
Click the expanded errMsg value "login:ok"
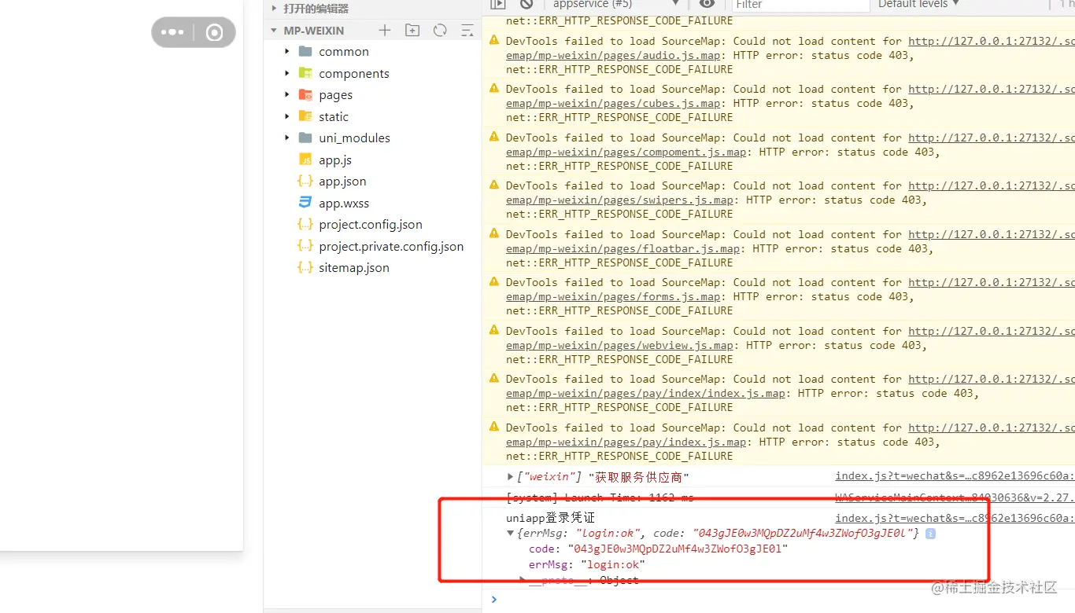pos(612,565)
